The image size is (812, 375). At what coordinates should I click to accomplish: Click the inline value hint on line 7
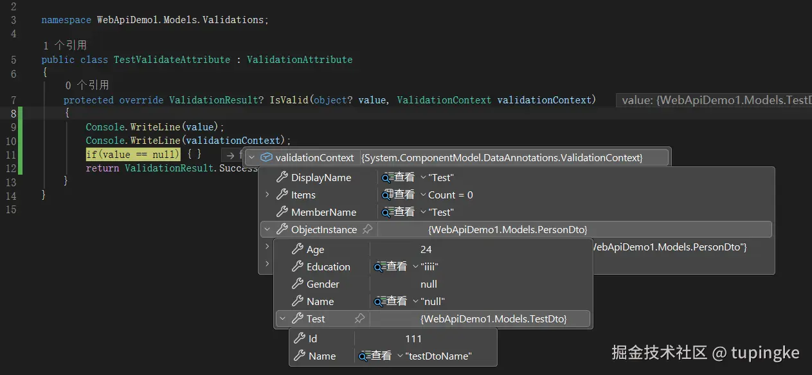[x=714, y=100]
